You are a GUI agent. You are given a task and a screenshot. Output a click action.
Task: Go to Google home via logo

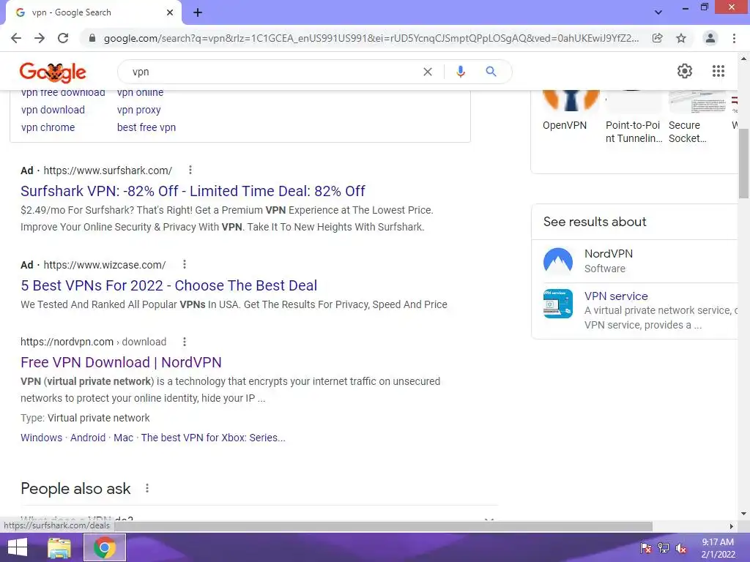pos(53,72)
